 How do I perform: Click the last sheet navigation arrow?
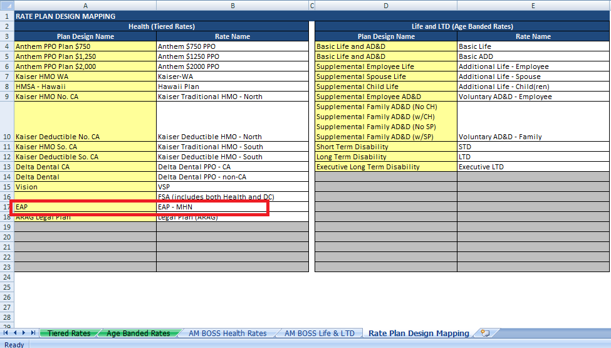(32, 333)
